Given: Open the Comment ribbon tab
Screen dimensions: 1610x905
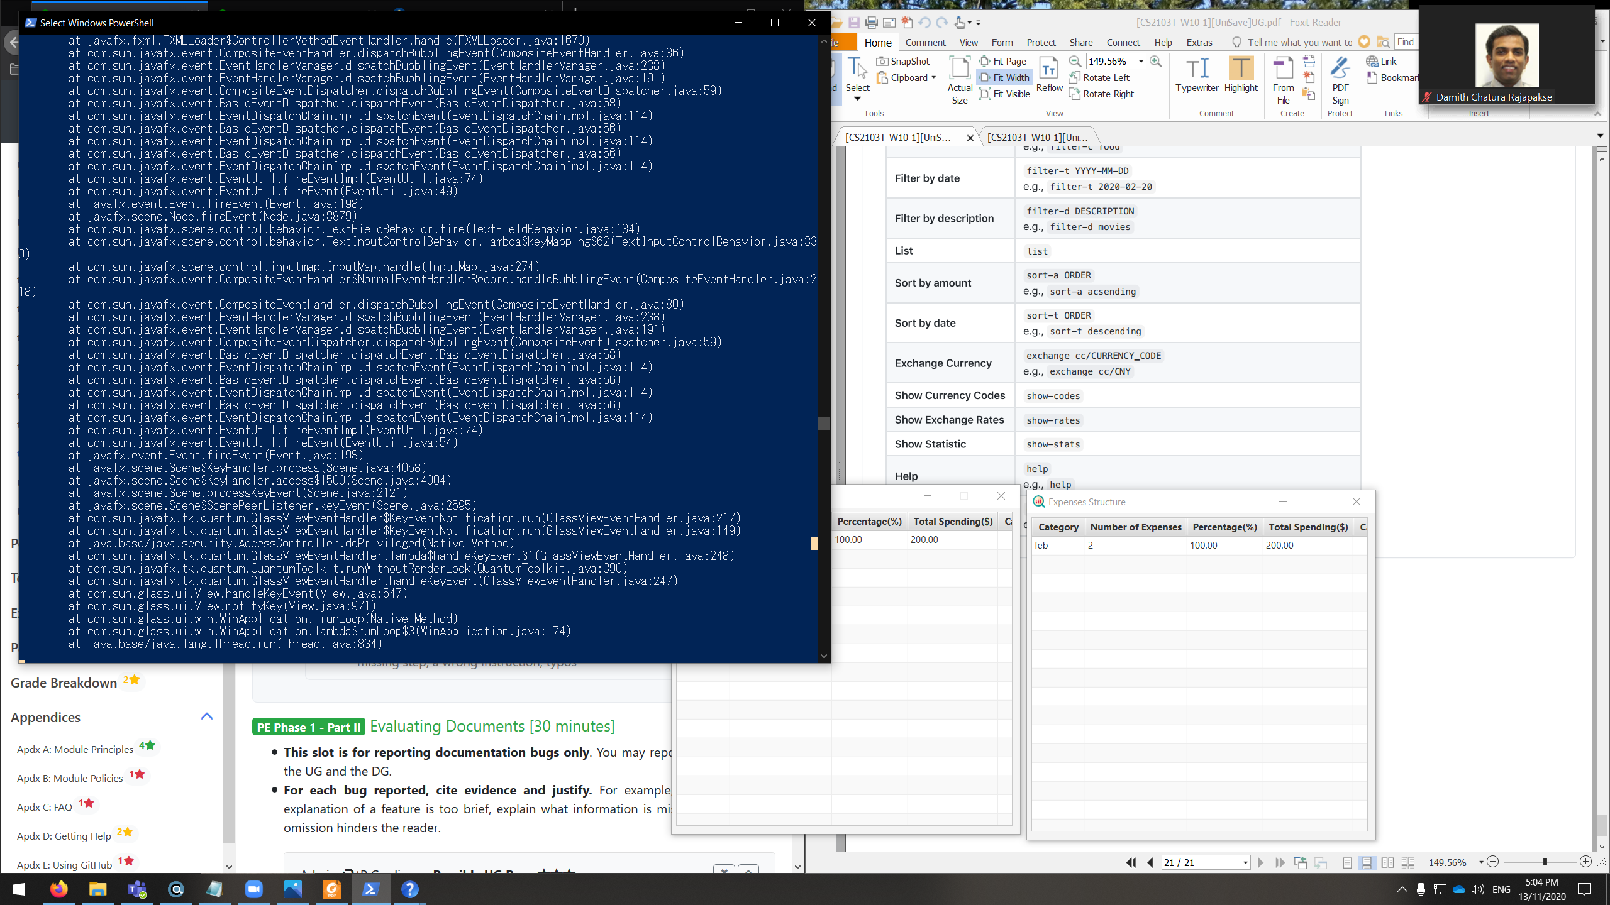Looking at the screenshot, I should 925,42.
